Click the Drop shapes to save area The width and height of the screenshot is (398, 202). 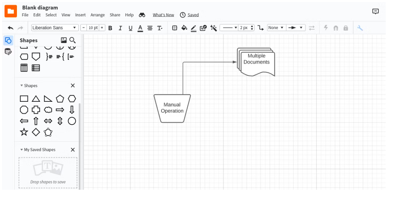pos(48,172)
